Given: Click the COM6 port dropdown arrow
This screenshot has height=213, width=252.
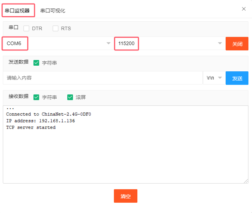Looking at the screenshot, I should 108,44.
